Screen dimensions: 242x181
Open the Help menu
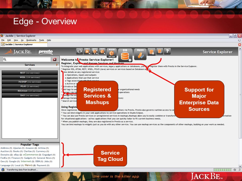[x=49, y=40]
